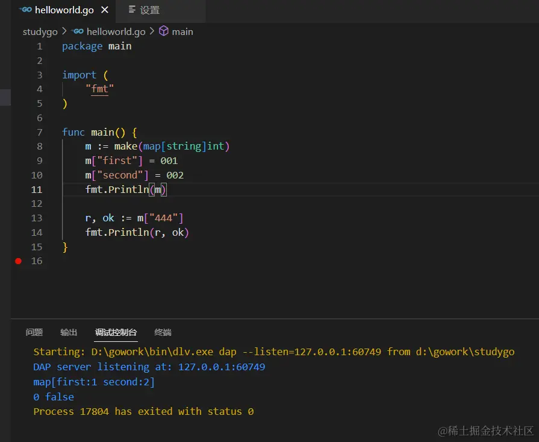Click the make(map[string]int) expression
This screenshot has width=539, height=442.
click(172, 147)
